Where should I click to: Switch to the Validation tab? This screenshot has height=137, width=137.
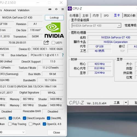pyautogui.click(x=24, y=10)
